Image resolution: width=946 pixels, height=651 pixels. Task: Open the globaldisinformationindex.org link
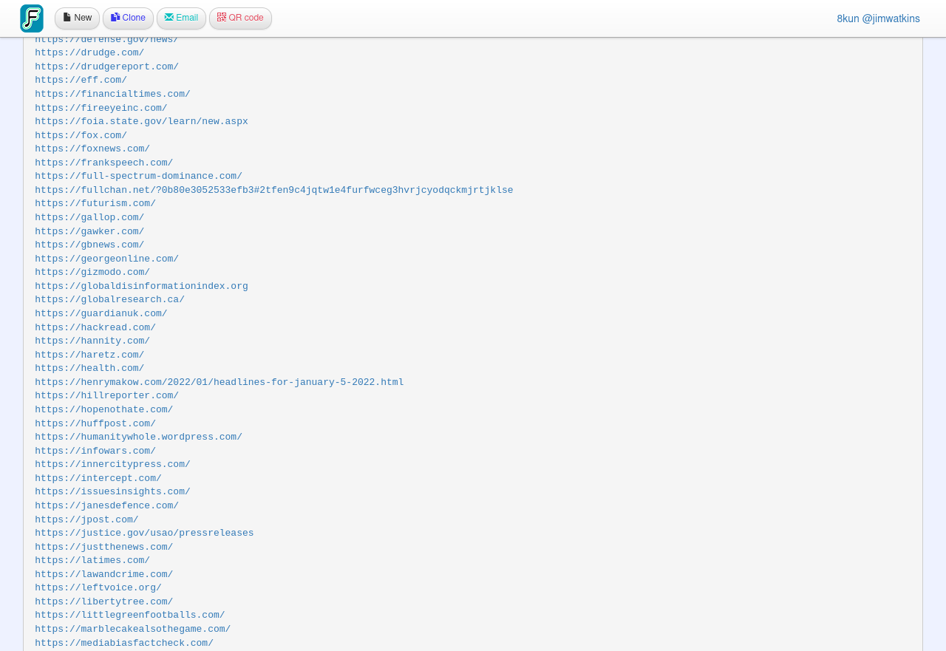[x=141, y=287]
